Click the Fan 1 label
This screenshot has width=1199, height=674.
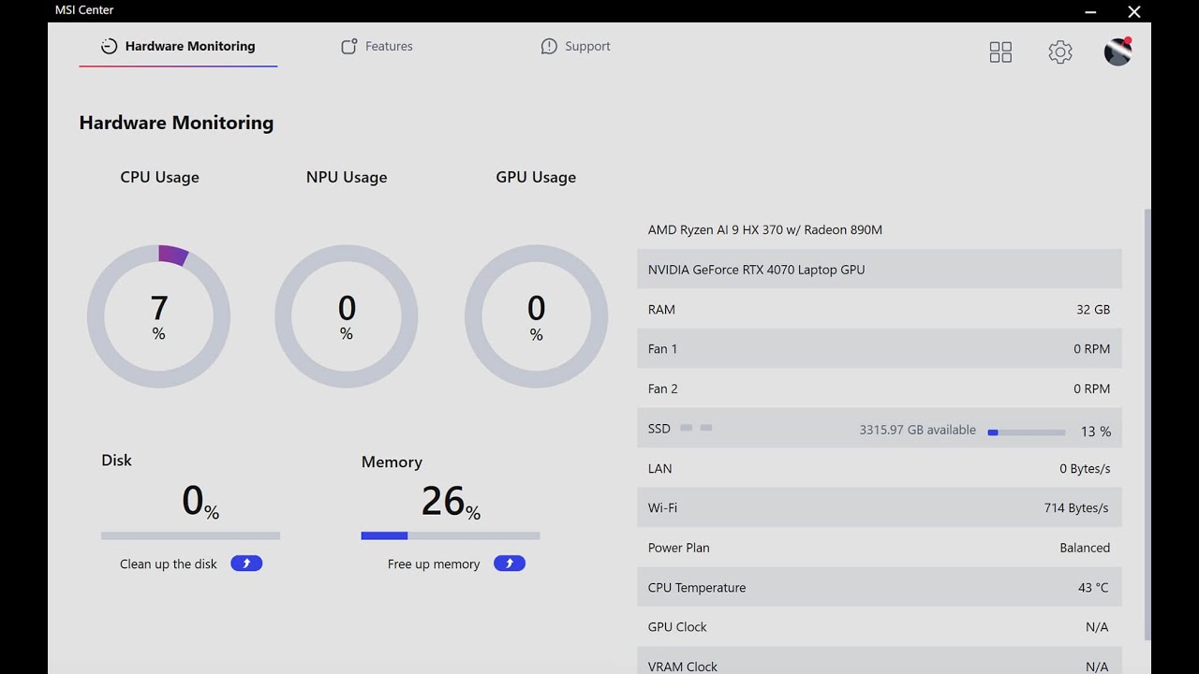(662, 349)
